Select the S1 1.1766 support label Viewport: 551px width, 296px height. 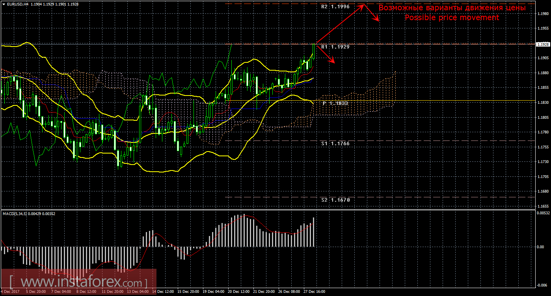click(335, 144)
